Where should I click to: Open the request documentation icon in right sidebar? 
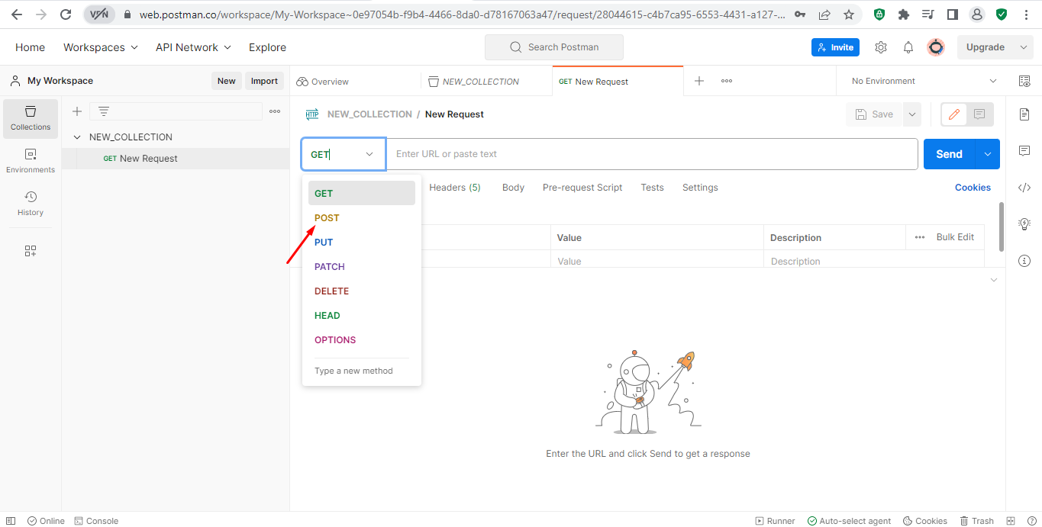pos(1024,114)
